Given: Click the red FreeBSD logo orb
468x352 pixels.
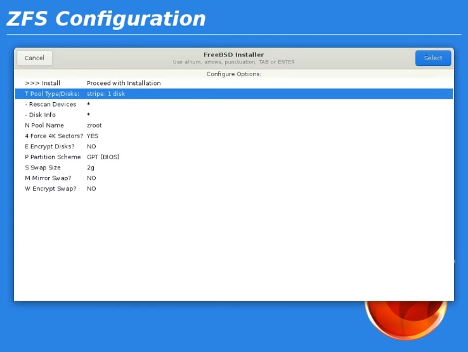Looking at the screenshot, I should [406, 320].
